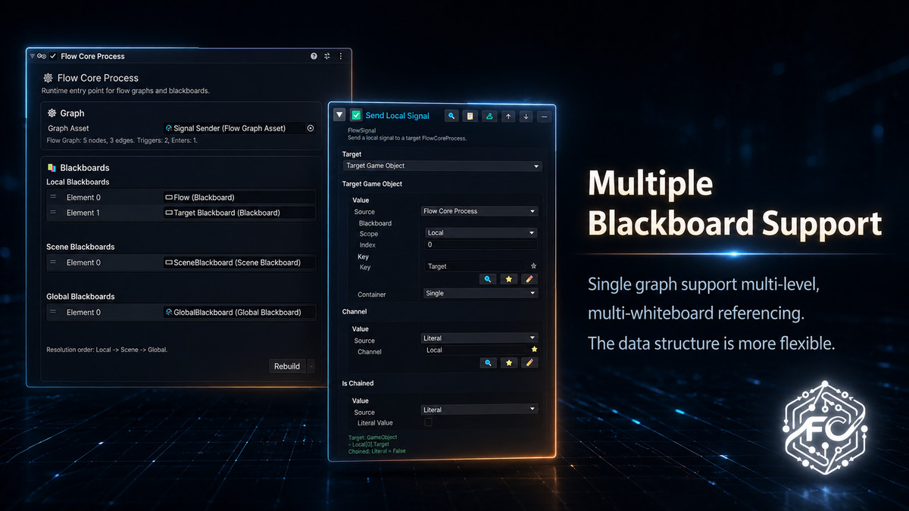The image size is (909, 511).
Task: Click the search icon in Send Local Signal header
Action: click(451, 116)
